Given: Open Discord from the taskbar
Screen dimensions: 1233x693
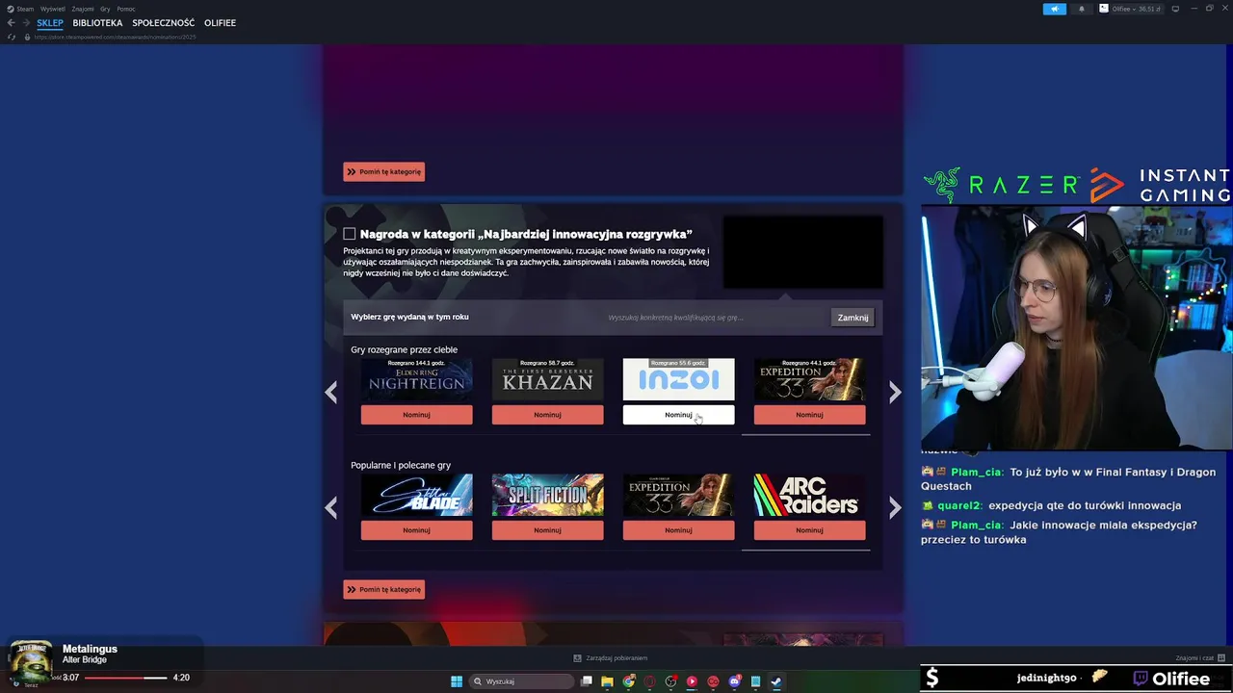Looking at the screenshot, I should pos(734,681).
